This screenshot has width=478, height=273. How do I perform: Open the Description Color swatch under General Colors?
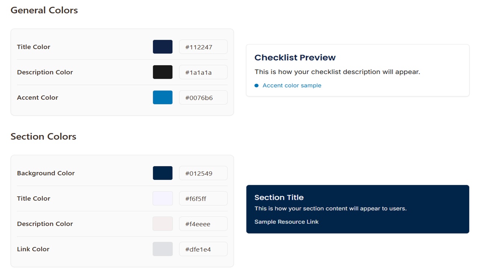coord(162,72)
